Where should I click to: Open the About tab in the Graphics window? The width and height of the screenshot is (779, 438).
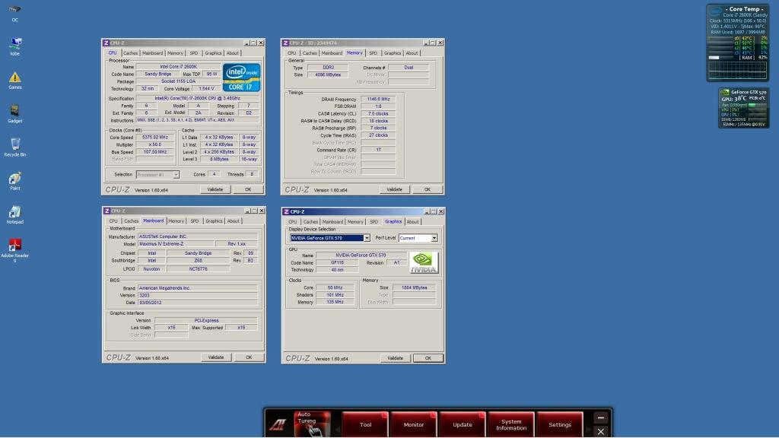click(413, 222)
